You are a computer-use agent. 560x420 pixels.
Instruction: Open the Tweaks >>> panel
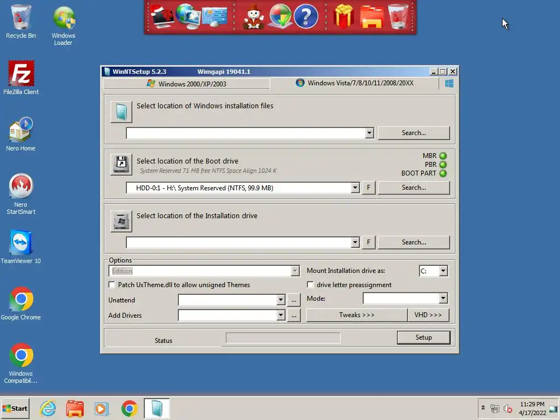coord(357,315)
